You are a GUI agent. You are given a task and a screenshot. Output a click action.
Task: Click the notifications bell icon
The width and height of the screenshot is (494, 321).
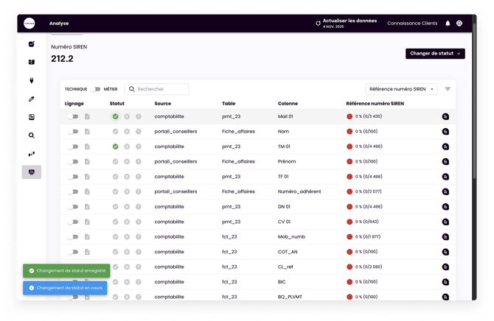point(448,24)
